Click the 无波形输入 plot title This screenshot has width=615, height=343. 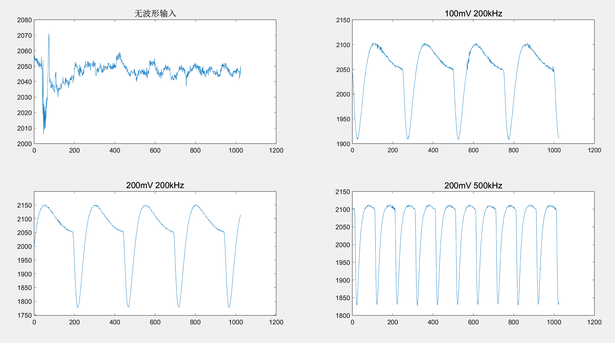[155, 13]
